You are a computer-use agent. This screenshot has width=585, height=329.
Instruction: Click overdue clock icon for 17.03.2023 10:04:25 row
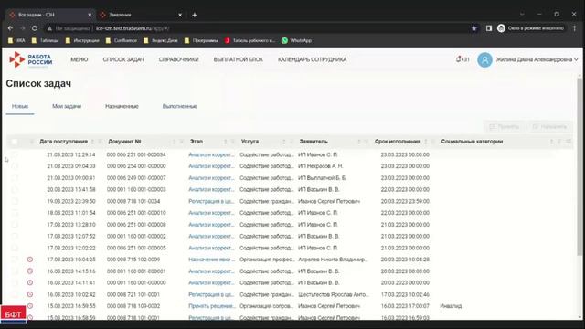(30, 260)
